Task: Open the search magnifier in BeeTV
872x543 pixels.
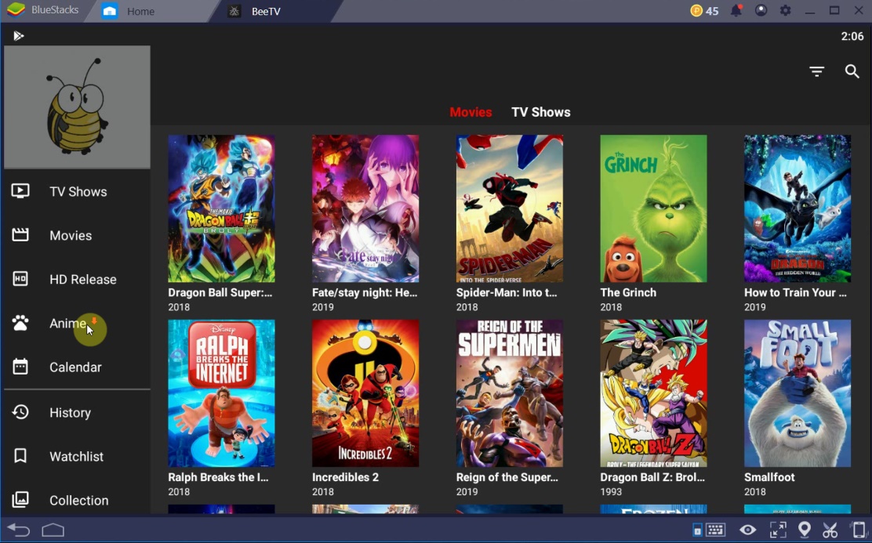Action: 852,71
